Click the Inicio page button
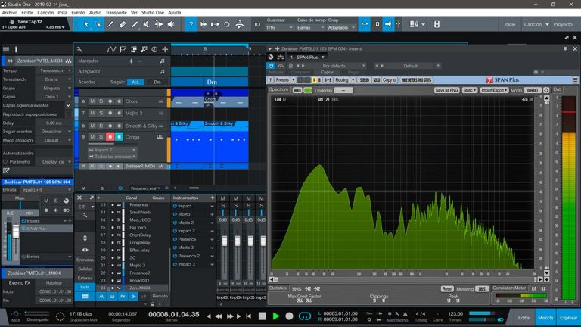Screen dimensions: 581x327 pyautogui.click(x=509, y=24)
